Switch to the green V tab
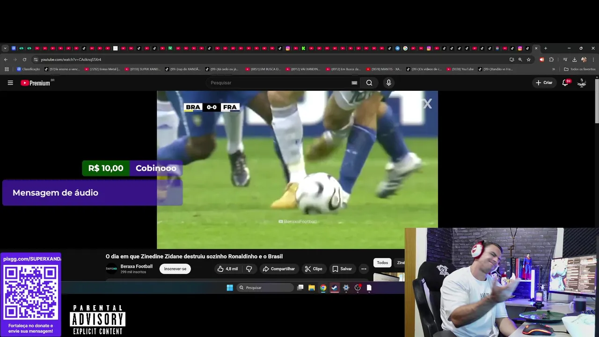Screen dimensions: 599x337 point(170,48)
